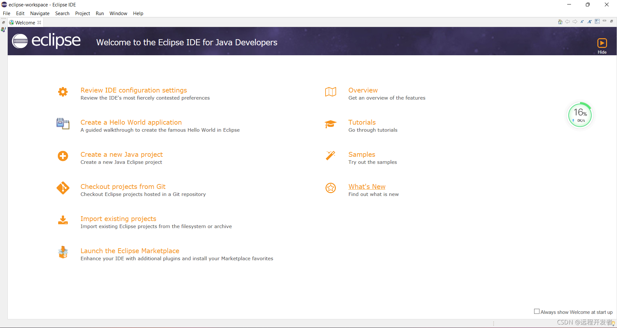Click the Marketplace plugins description text
The height and width of the screenshot is (328, 617).
tap(177, 259)
